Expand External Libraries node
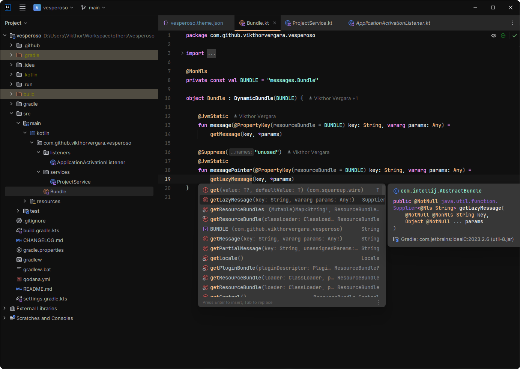This screenshot has width=520, height=369. 5,308
